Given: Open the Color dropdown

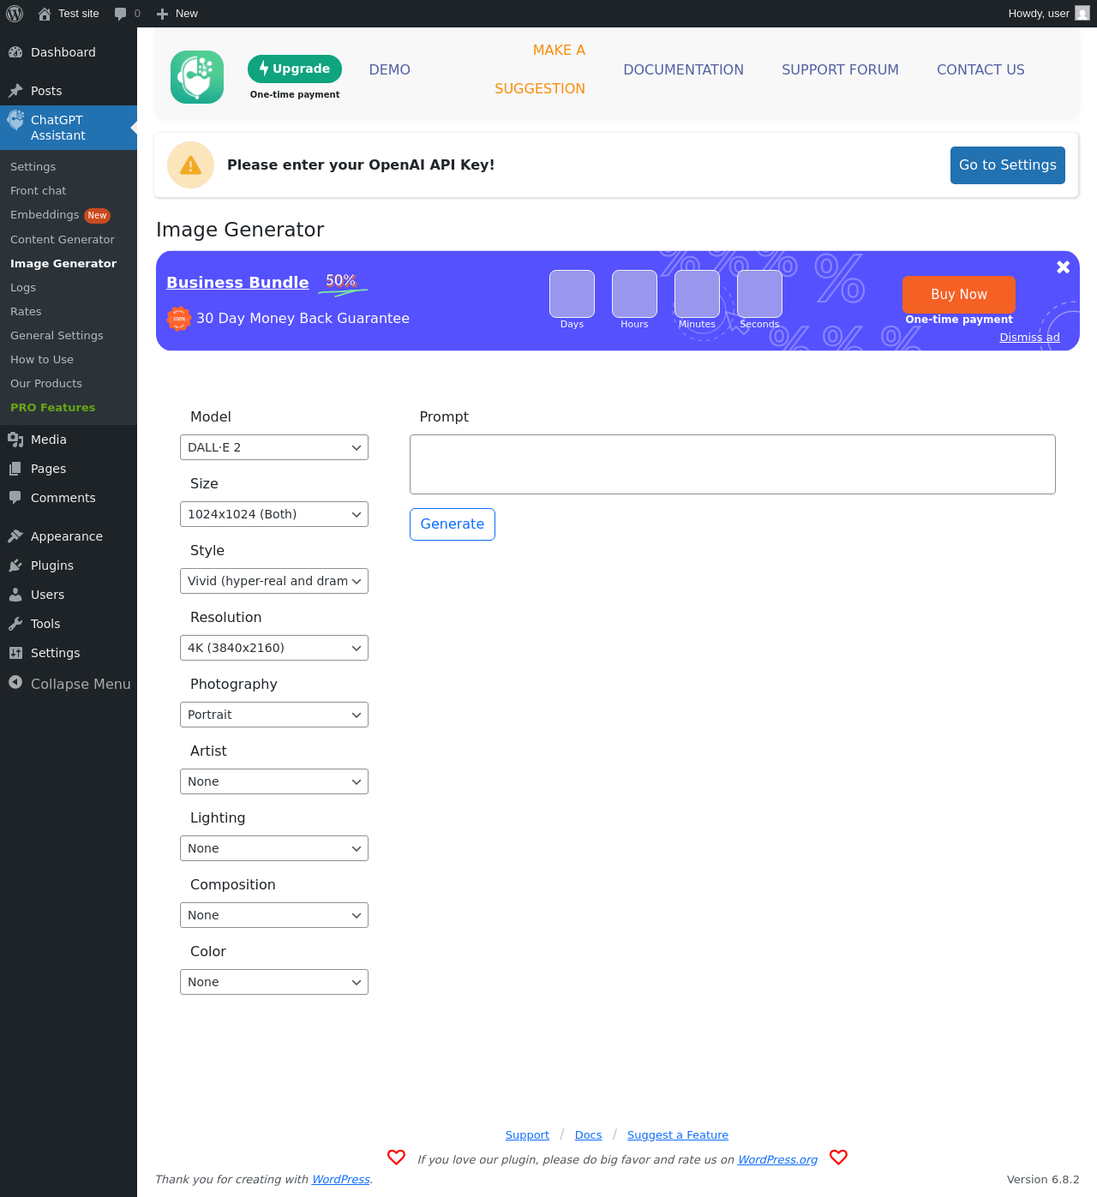Looking at the screenshot, I should (x=274, y=982).
